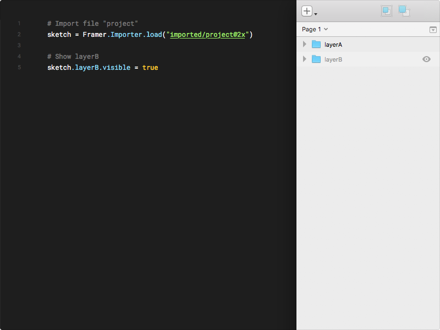
Task: Click '.visible' property in code
Action: [114, 68]
